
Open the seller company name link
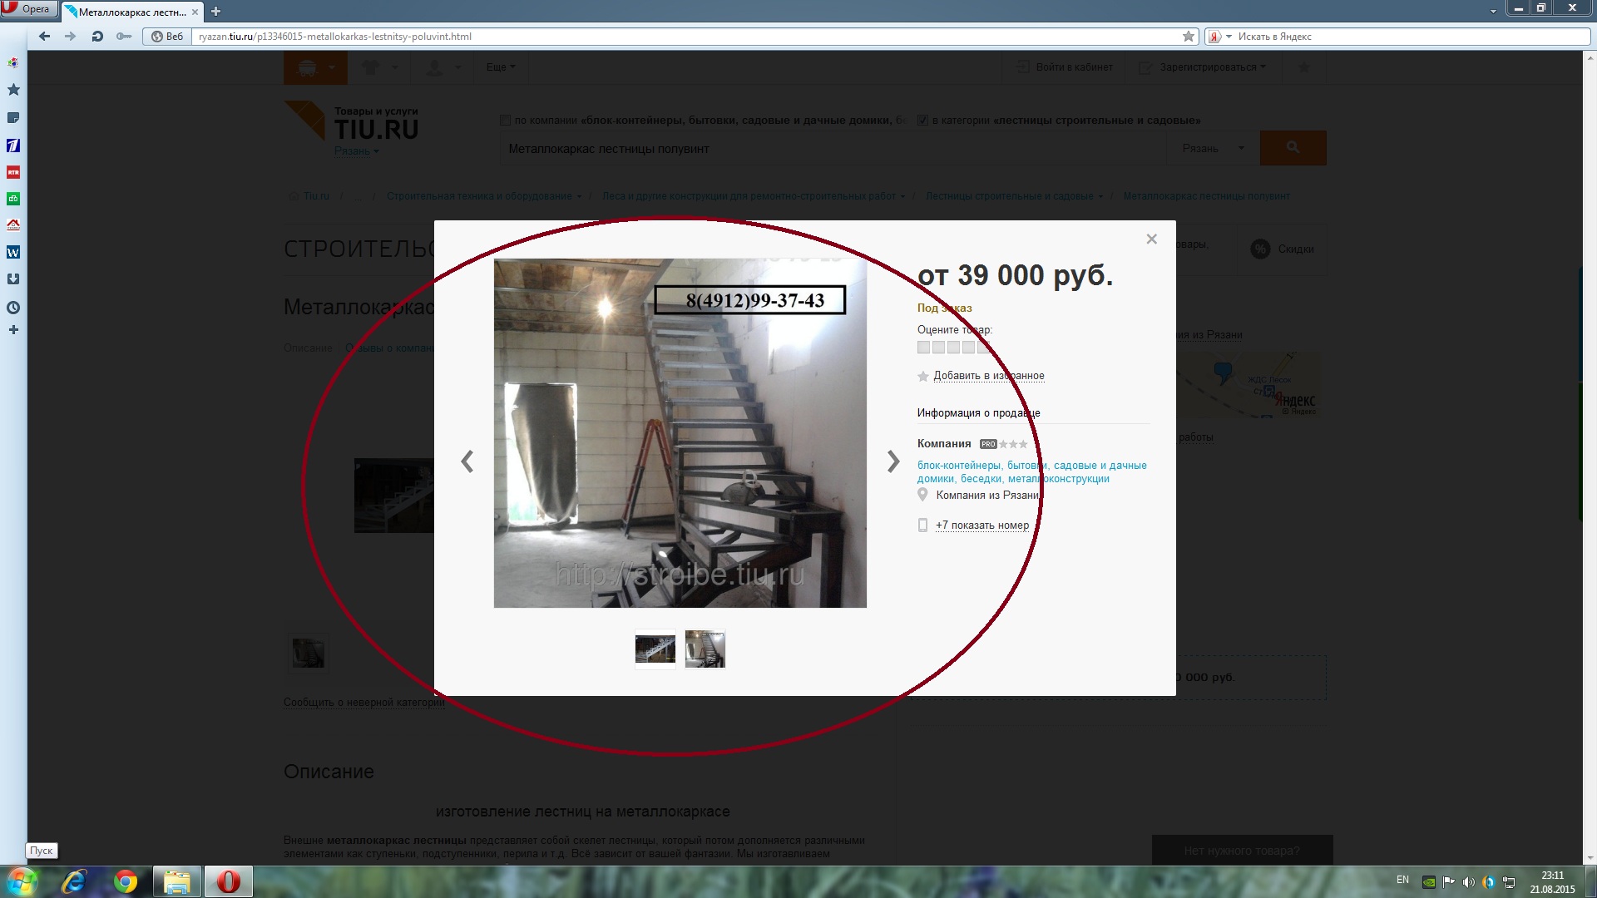(x=1031, y=472)
